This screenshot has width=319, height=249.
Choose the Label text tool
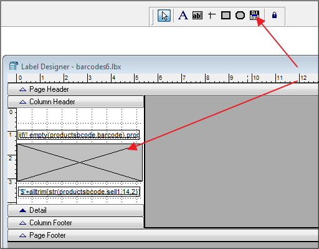183,16
